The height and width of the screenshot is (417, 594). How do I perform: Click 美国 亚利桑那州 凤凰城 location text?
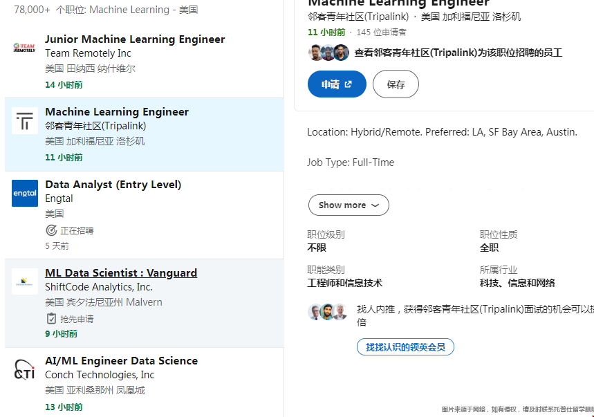point(95,390)
